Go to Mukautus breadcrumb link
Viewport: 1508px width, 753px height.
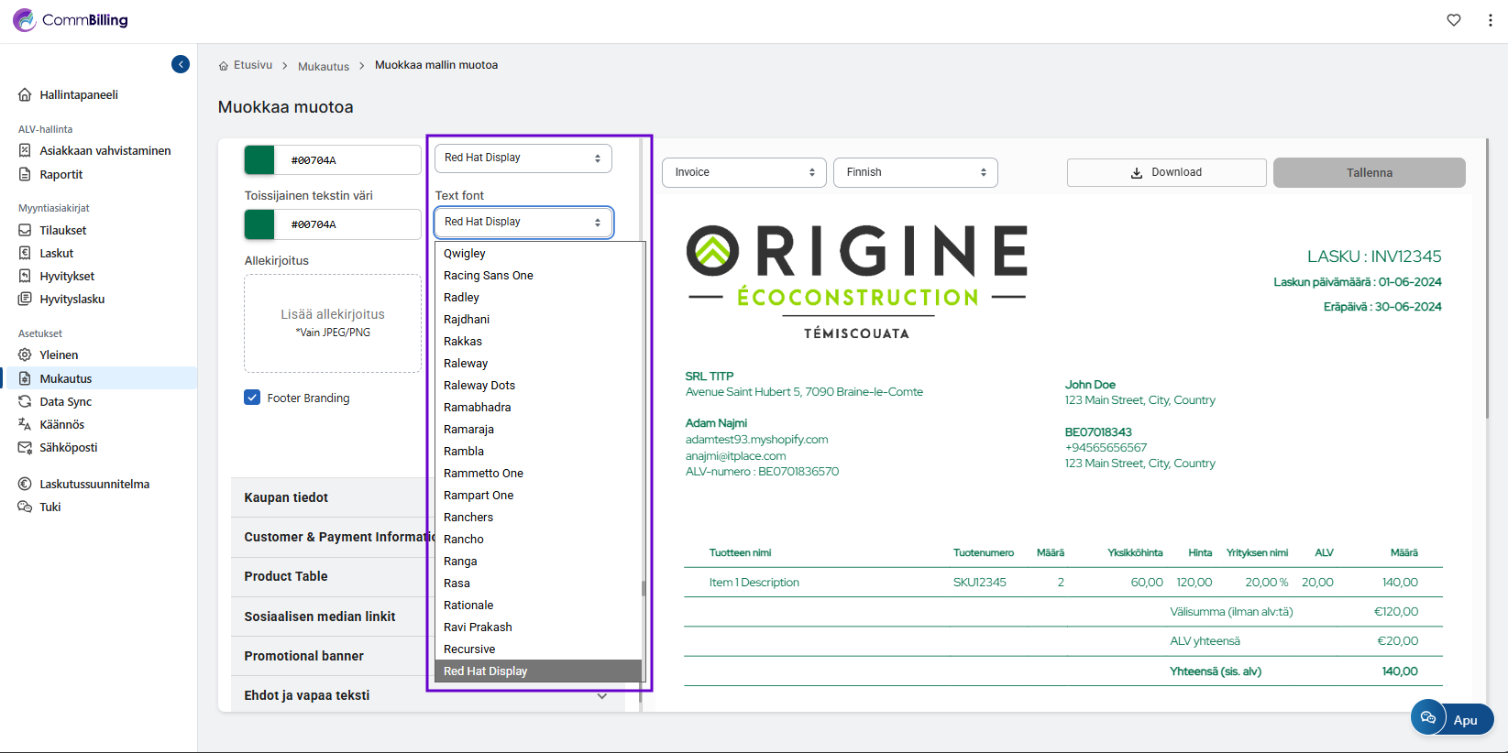point(324,66)
